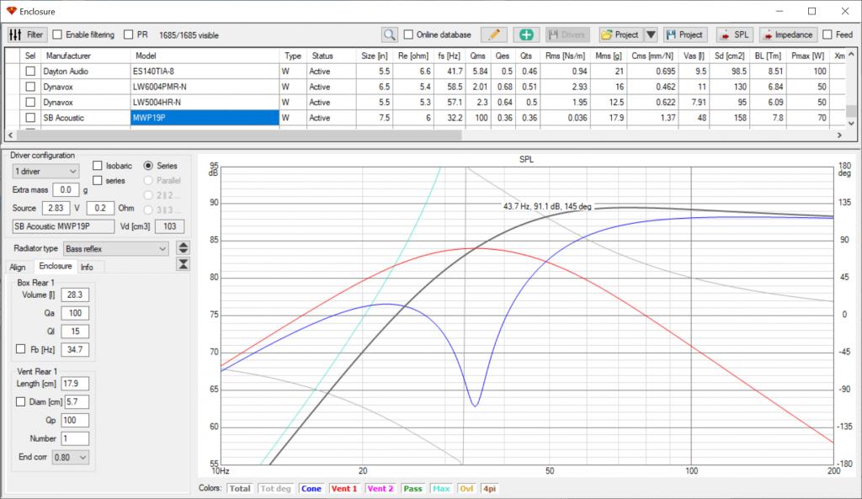The height and width of the screenshot is (499, 862).
Task: Sort by fs [Hz] column header
Action: [x=450, y=56]
